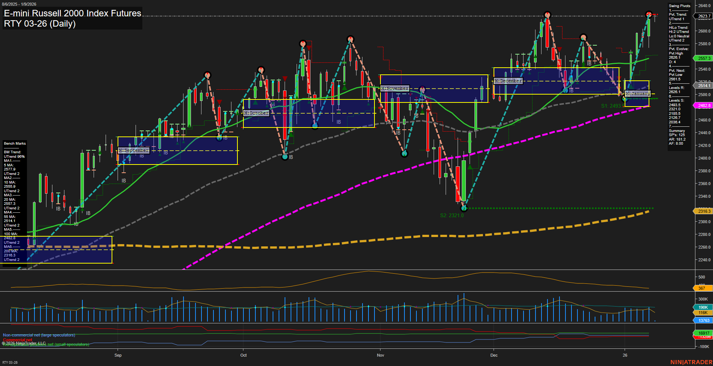This screenshot has height=366, width=713.
Task: Select the red sell triangle above the October candles
Action: pos(285,78)
